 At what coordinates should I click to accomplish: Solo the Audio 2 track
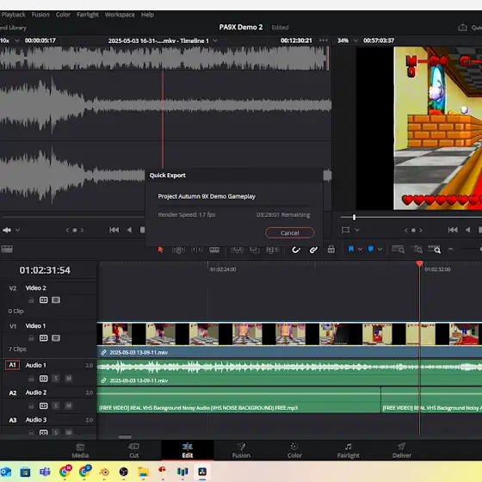(56, 405)
